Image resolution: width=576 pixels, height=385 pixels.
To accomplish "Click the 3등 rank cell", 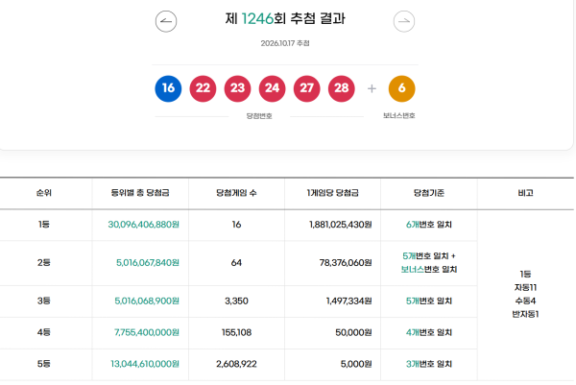I will (44, 301).
